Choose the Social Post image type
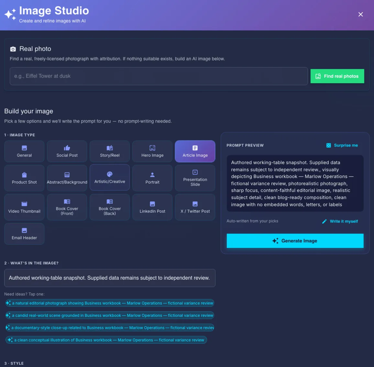This screenshot has width=374, height=367. point(67,151)
